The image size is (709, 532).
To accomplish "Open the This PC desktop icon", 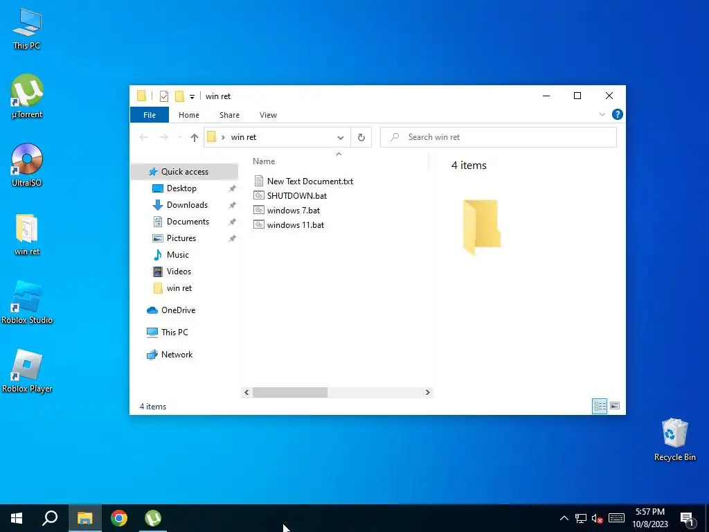I will pos(27,28).
